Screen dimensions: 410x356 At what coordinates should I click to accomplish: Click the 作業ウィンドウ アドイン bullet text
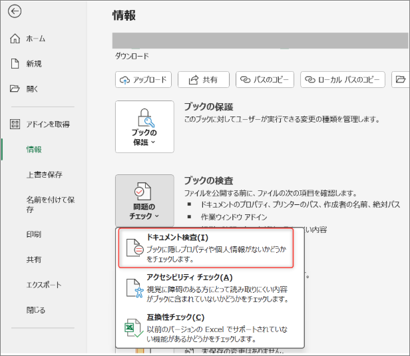[x=234, y=217]
